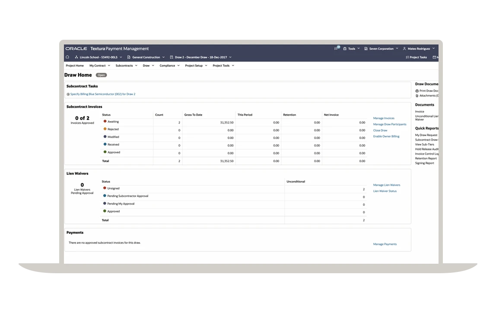Click the Manage Invoices link
The height and width of the screenshot is (313, 496).
coord(384,118)
